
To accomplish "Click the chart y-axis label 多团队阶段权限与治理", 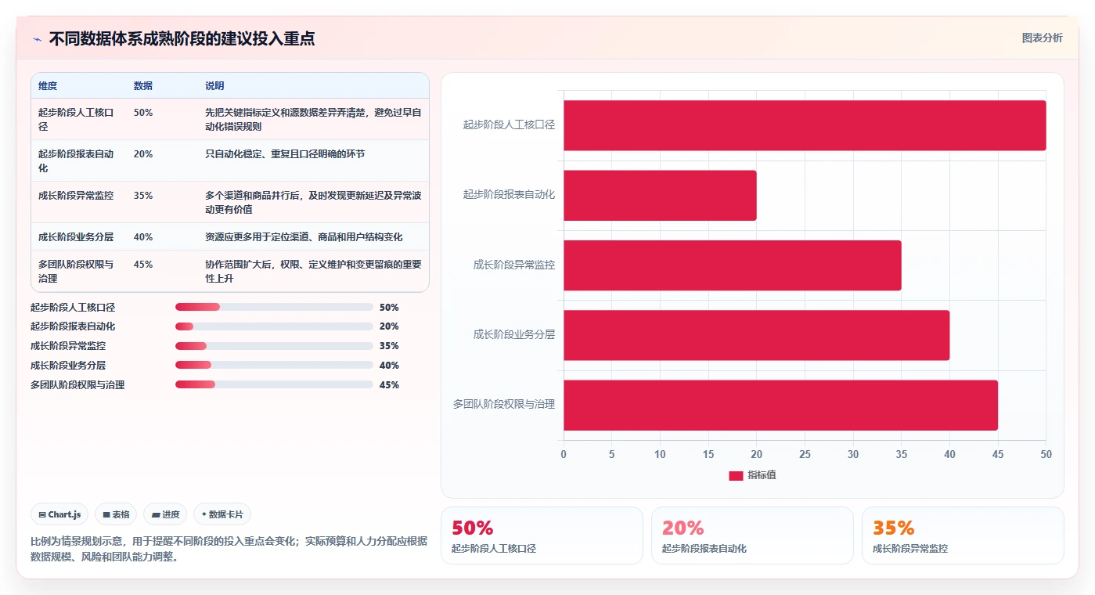I will point(504,405).
